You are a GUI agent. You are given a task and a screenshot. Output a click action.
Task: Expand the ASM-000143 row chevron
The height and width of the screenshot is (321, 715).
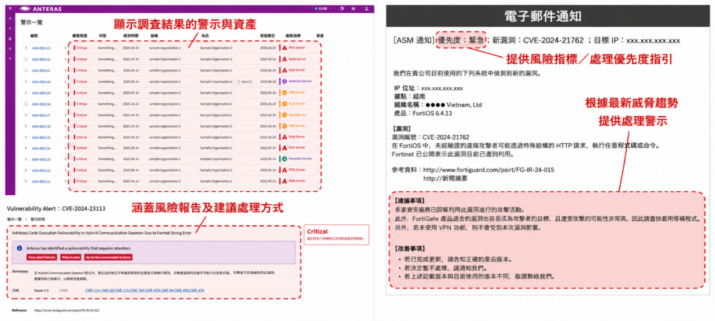[x=26, y=48]
